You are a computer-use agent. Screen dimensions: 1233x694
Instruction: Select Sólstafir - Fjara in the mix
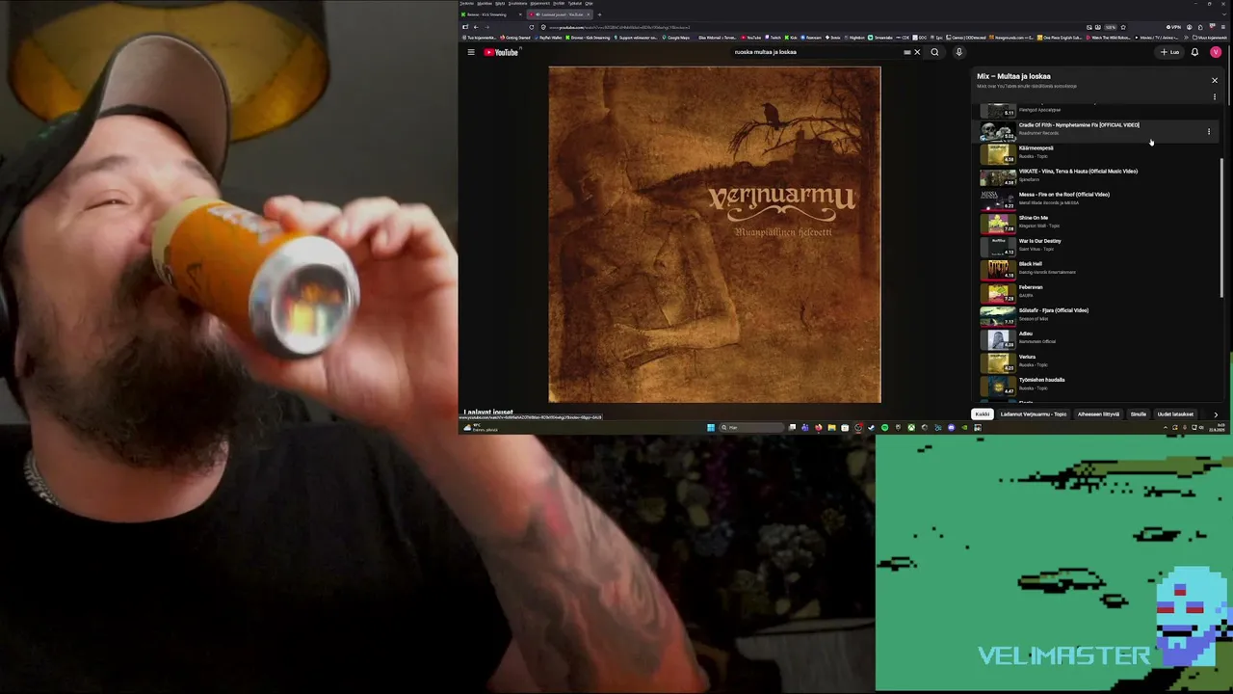[x=1054, y=310]
